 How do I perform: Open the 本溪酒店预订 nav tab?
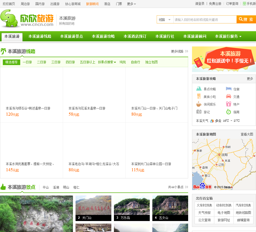[x=135, y=36]
